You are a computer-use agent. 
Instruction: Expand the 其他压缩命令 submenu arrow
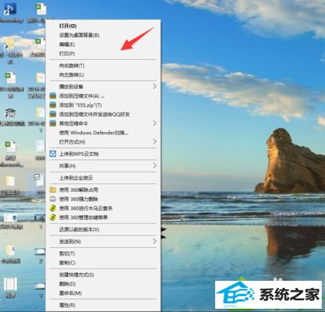(155, 123)
